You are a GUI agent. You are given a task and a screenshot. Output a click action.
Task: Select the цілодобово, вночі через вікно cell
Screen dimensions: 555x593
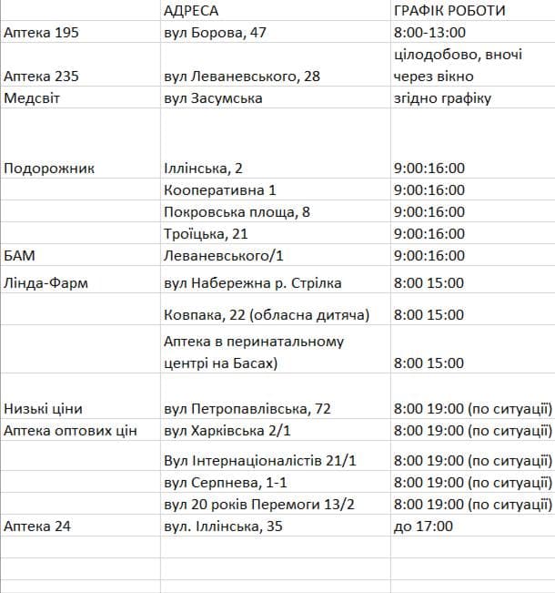tap(472, 65)
